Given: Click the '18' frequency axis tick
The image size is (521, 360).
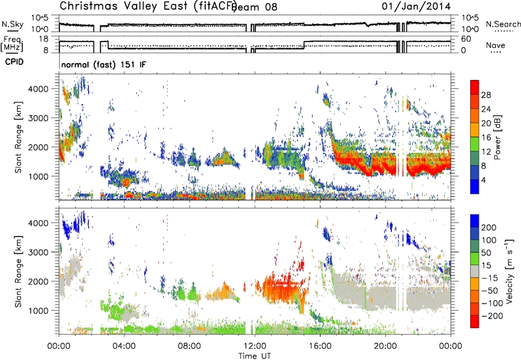Looking at the screenshot, I should click(x=44, y=39).
